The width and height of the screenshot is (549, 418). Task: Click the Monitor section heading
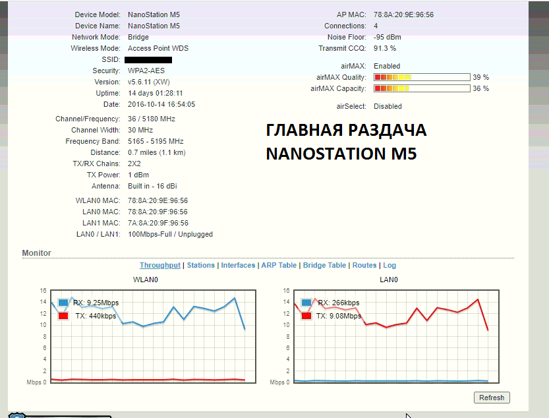tap(36, 253)
